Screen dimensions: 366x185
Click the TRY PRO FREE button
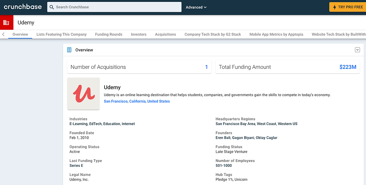coord(348,7)
